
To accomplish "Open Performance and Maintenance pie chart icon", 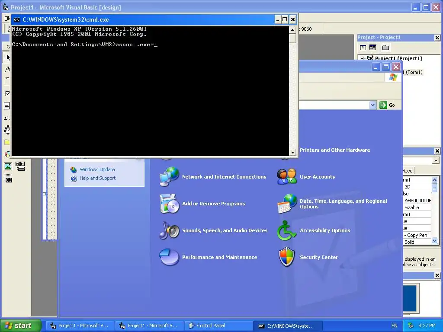I will tap(169, 257).
